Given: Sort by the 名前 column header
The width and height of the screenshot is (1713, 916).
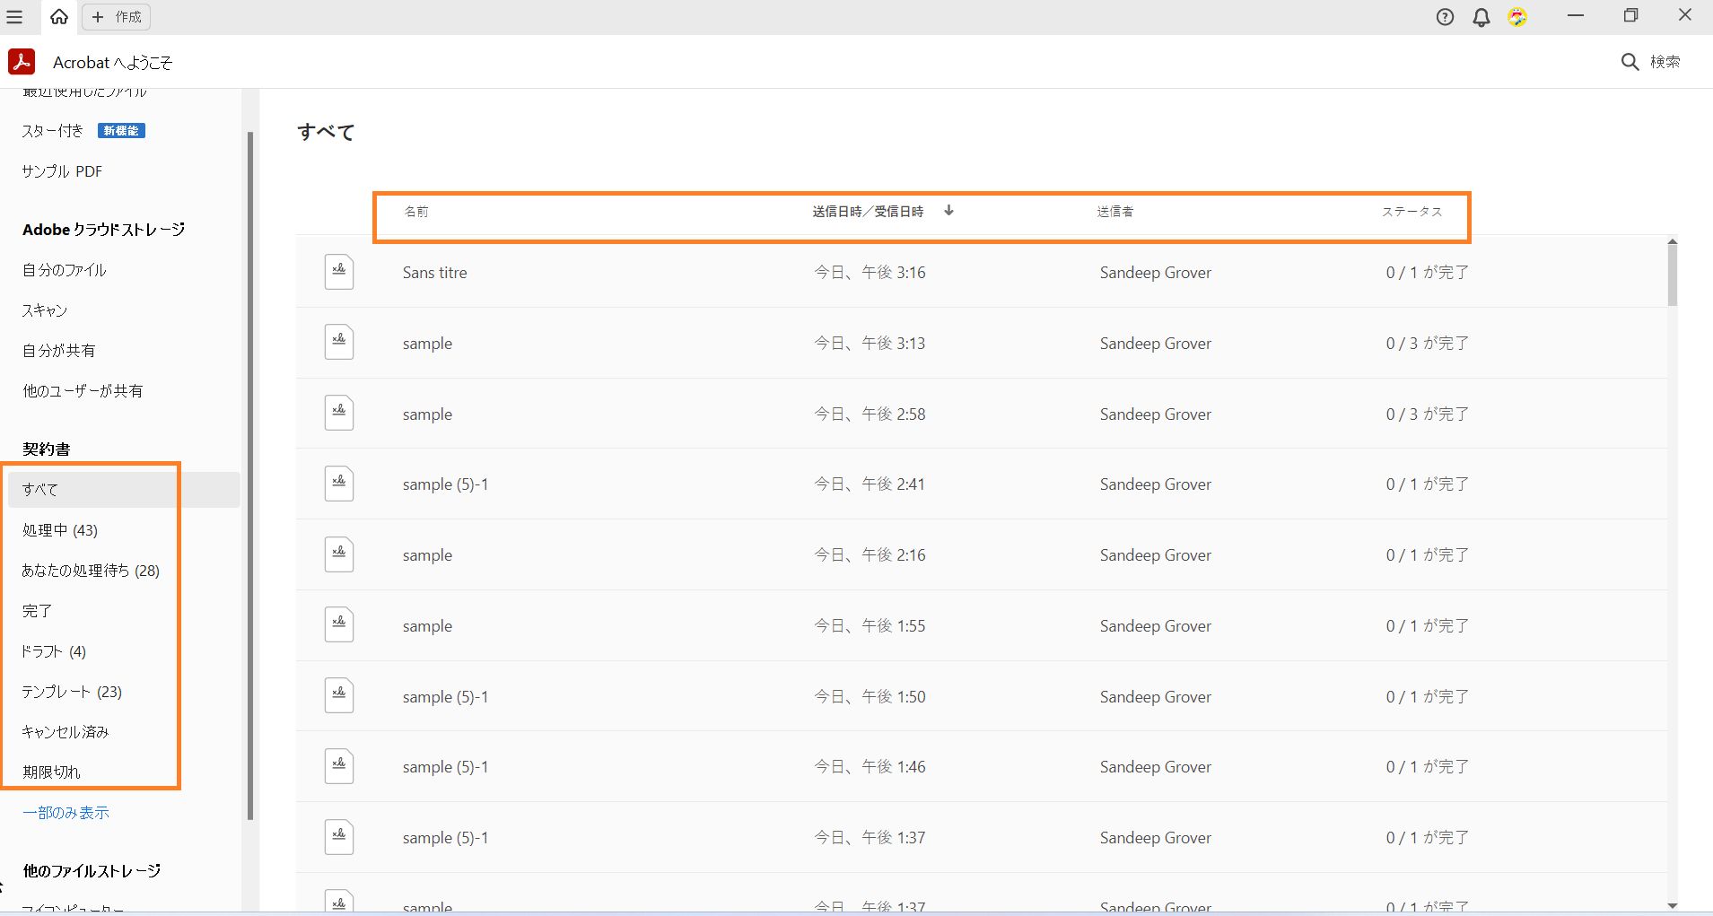Looking at the screenshot, I should point(416,212).
